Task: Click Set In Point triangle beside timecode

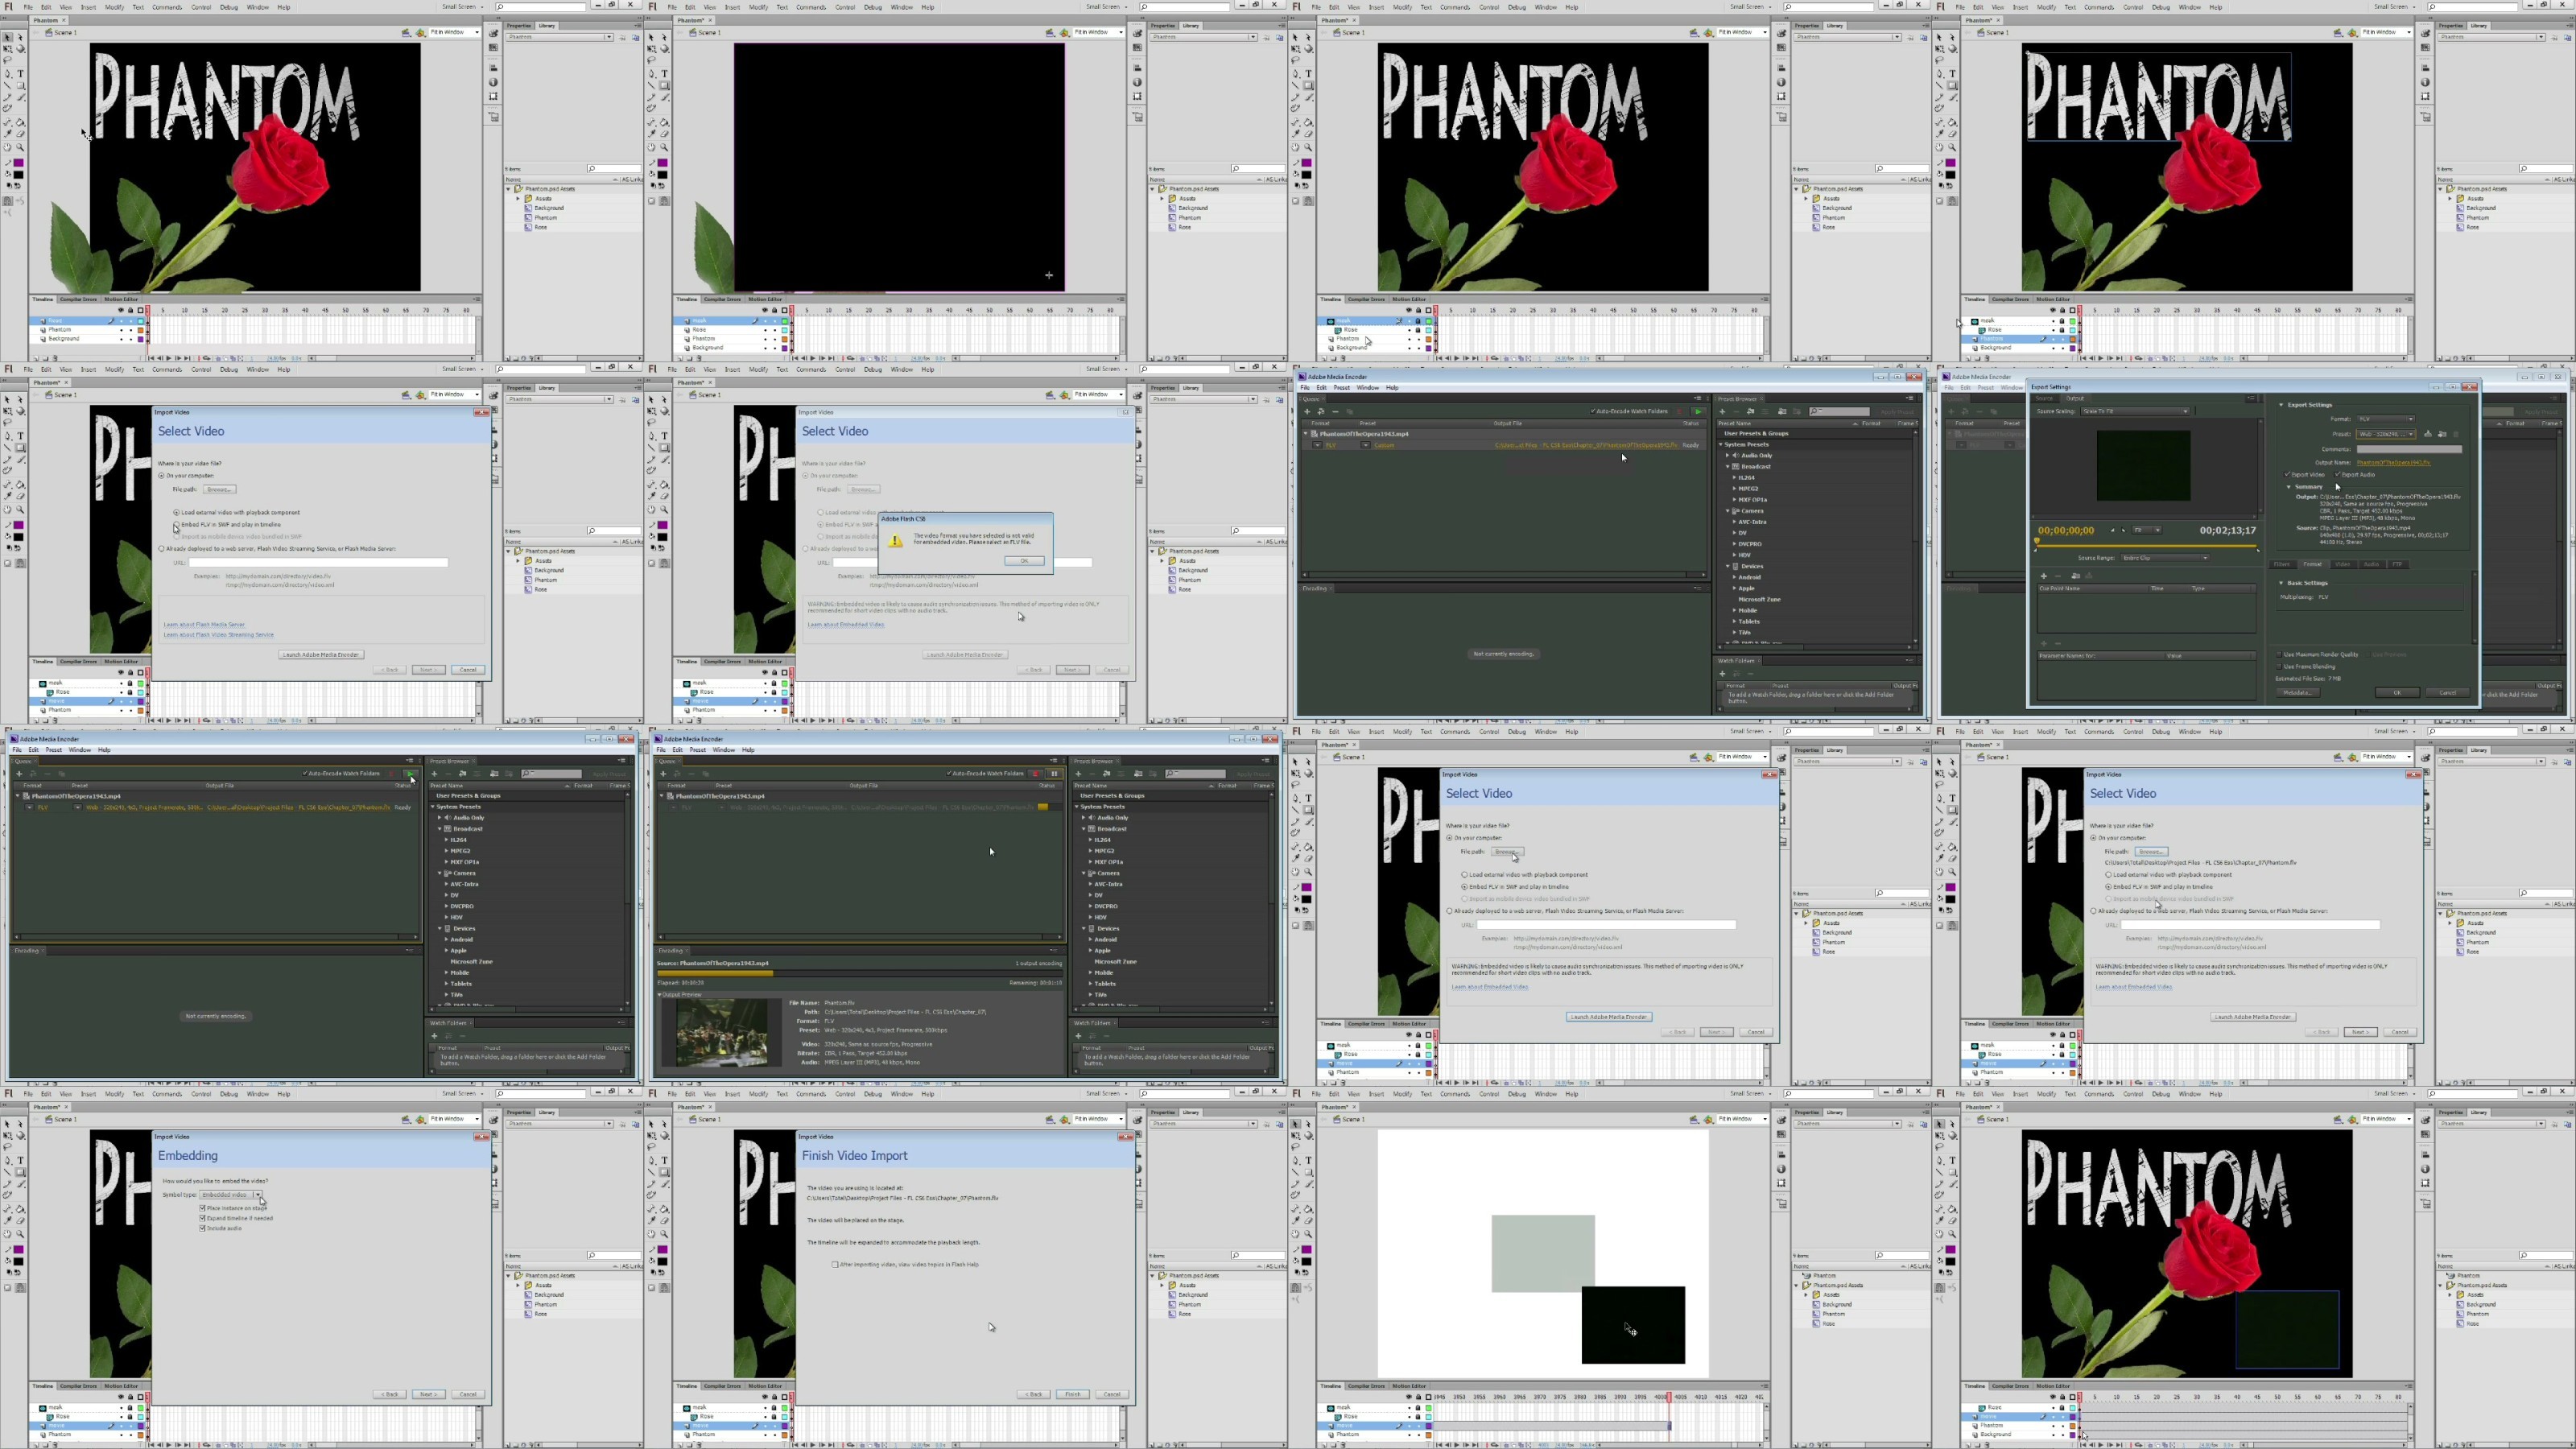Action: [2113, 530]
